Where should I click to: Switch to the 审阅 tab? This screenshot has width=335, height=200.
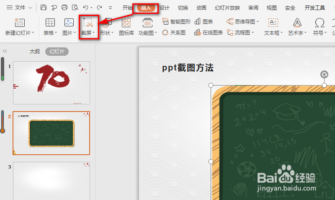pyautogui.click(x=253, y=8)
